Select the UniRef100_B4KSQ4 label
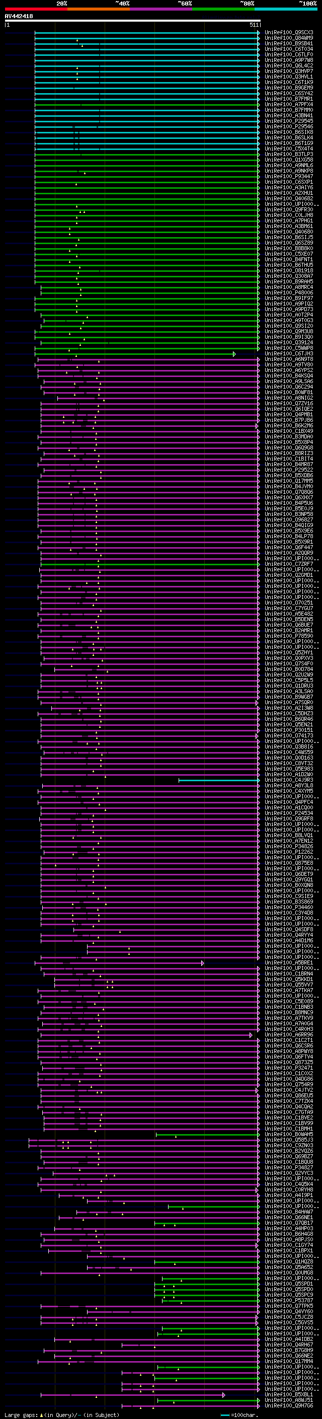 point(289,376)
